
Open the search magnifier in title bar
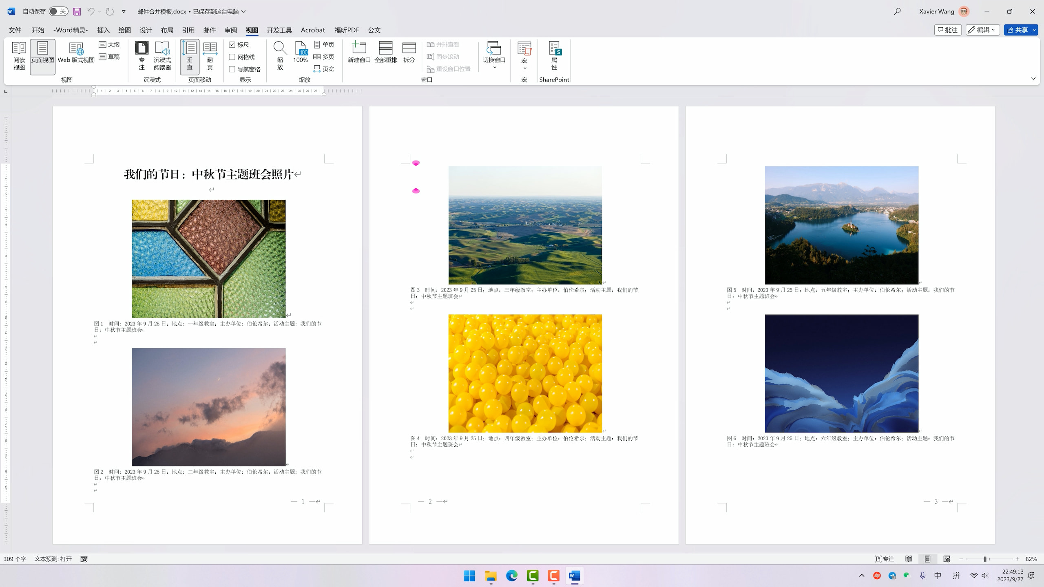[897, 11]
